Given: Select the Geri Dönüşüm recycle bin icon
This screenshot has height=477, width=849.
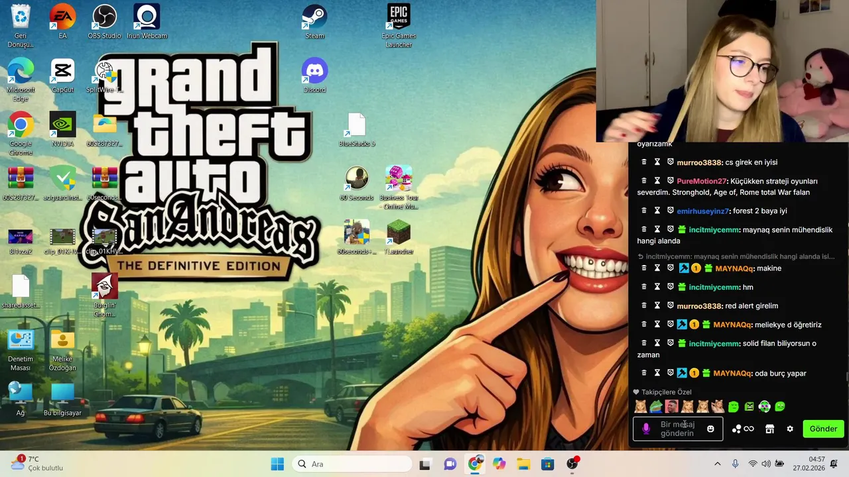Looking at the screenshot, I should 21,25.
